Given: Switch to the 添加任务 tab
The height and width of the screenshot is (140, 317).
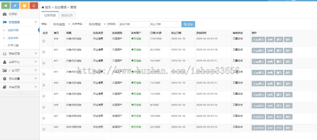Looking at the screenshot, I should (67, 15).
